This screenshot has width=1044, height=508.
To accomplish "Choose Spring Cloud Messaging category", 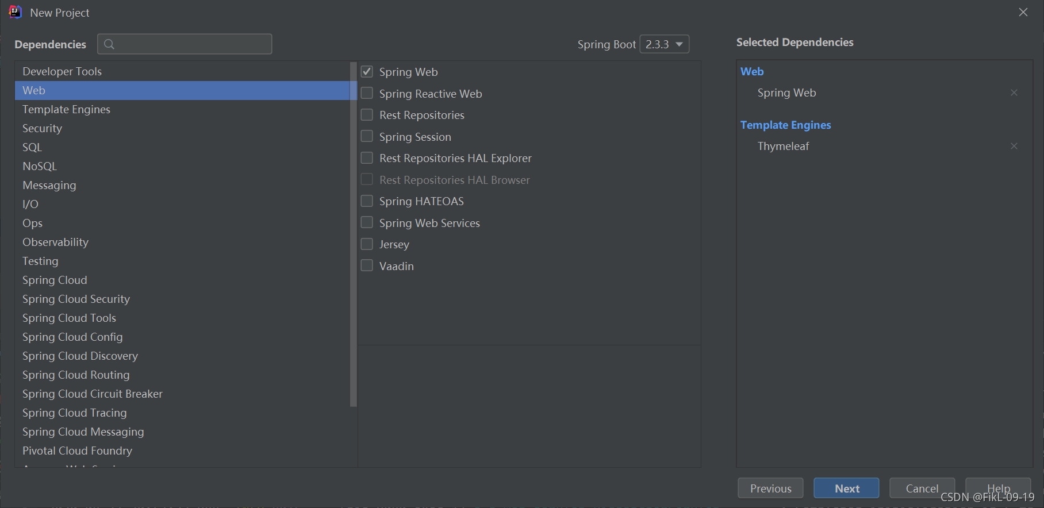I will [182, 432].
